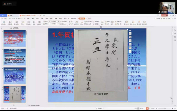This screenshot has height=111, width=177.
Task: Switch to slide sorter view in the status bar
Action: [141, 108]
